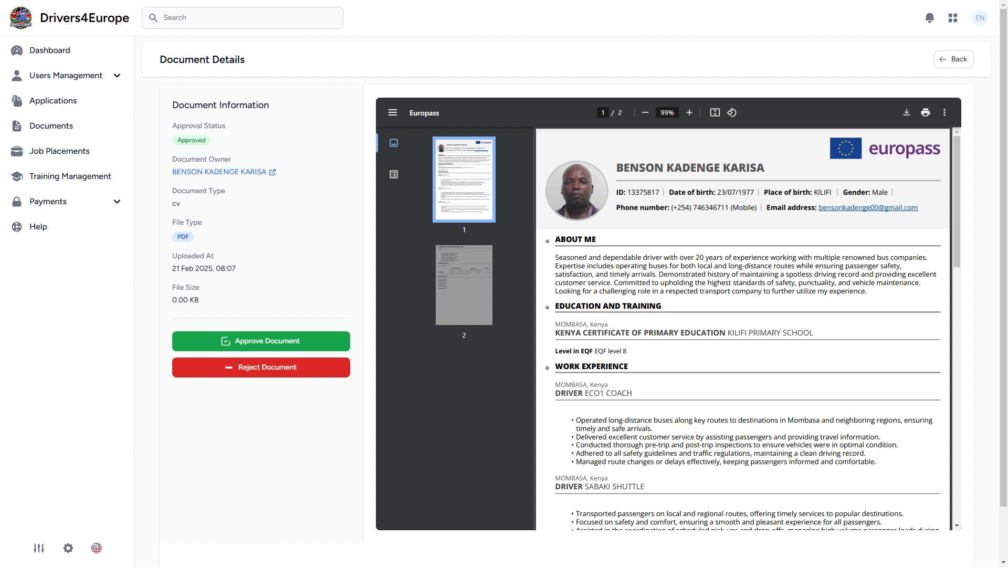
Task: Click the Training Management graduation icon
Action: coord(17,176)
